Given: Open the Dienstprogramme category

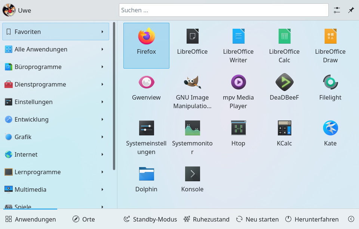Looking at the screenshot, I should (x=56, y=84).
